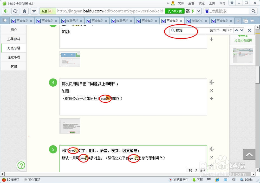Open 浏览器医生 in the status bar
Image resolution: width=260 pixels, height=183 pixels.
click(x=179, y=180)
